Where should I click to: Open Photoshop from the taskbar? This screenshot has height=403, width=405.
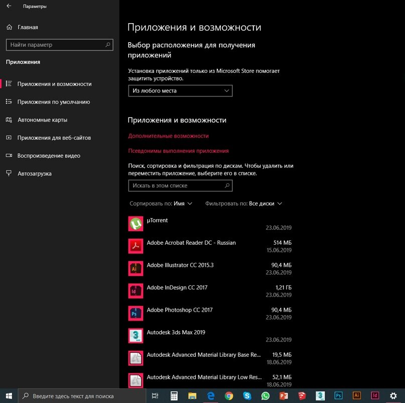338,396
